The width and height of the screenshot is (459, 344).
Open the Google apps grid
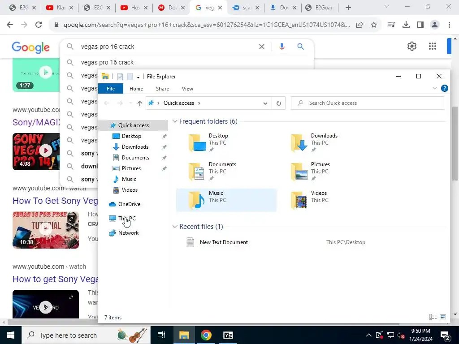tap(433, 46)
